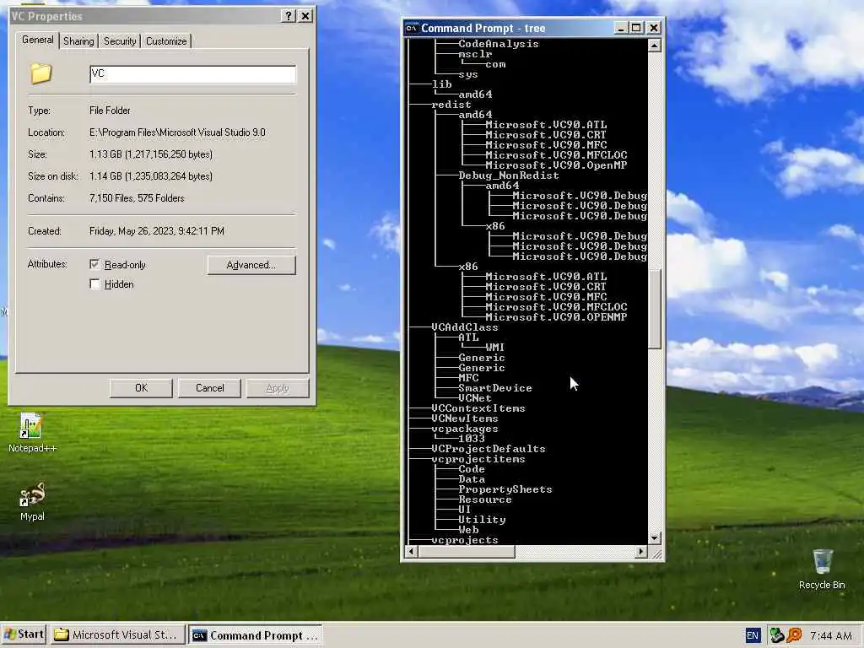Image resolution: width=864 pixels, height=648 pixels.
Task: Click the '7,150 Files, 575 Folders' value
Action: [137, 198]
